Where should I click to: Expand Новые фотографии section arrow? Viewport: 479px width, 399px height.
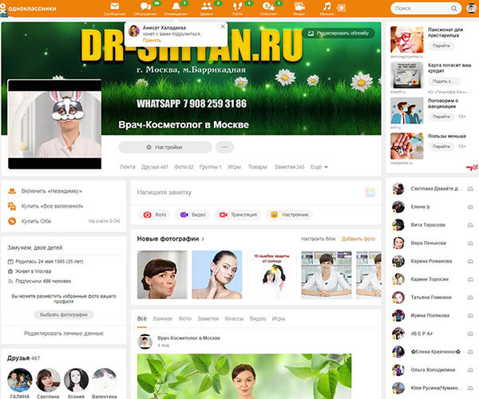click(x=203, y=239)
